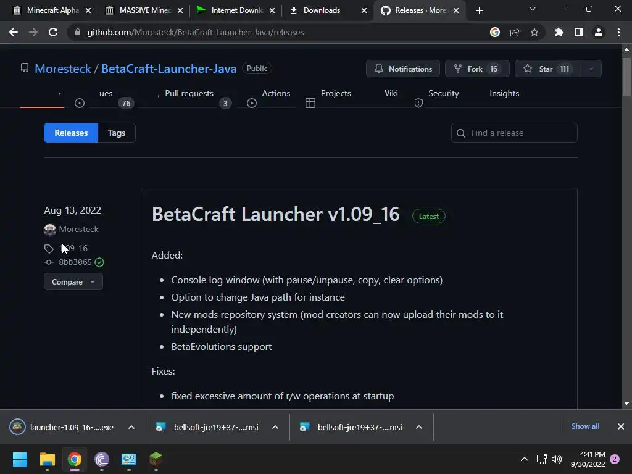Close the Minecraft Alpha tab
632x474 pixels.
tap(88, 10)
